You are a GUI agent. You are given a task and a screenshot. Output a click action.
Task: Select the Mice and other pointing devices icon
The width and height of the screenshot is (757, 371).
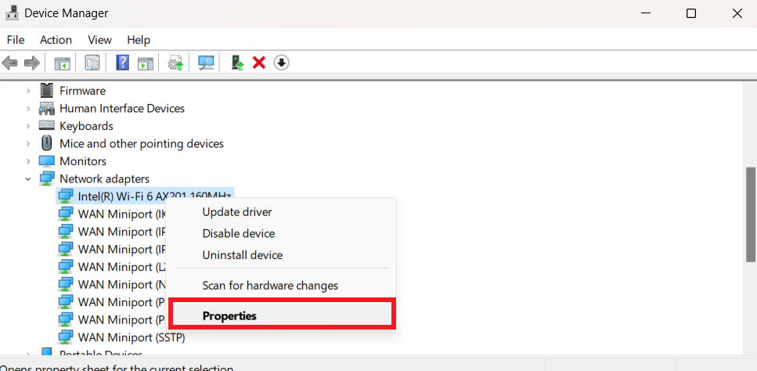47,143
